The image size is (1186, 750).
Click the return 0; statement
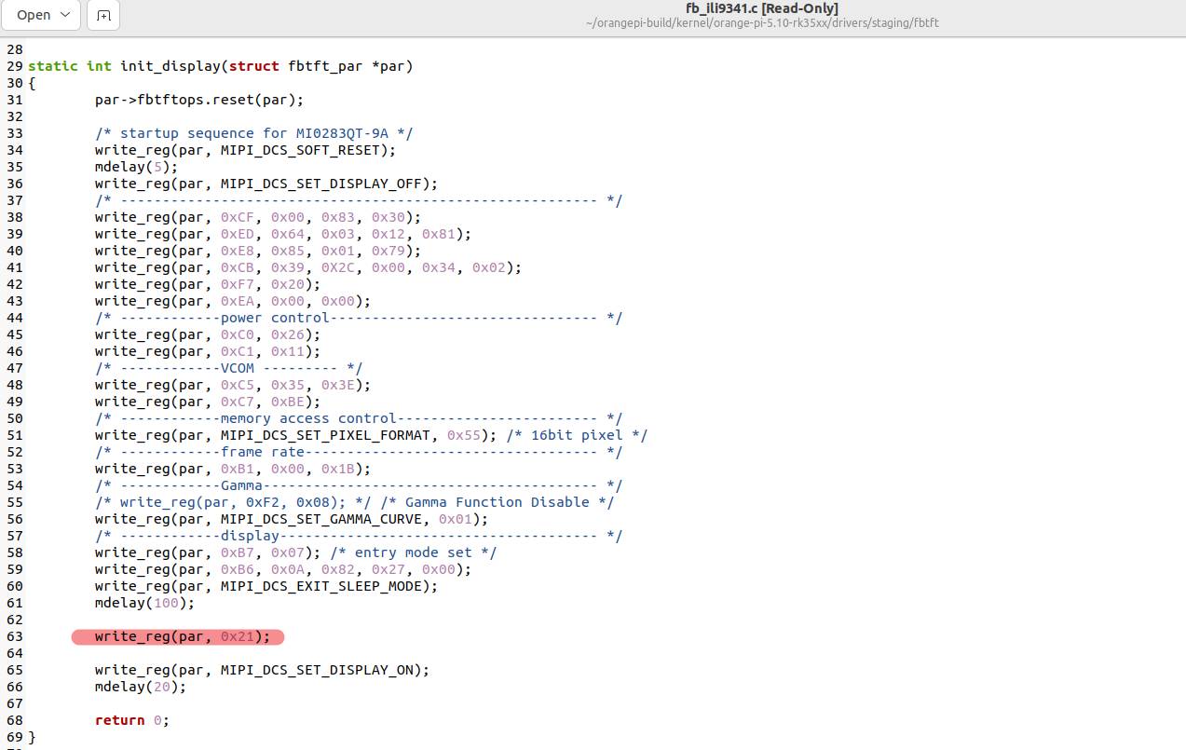tap(132, 720)
